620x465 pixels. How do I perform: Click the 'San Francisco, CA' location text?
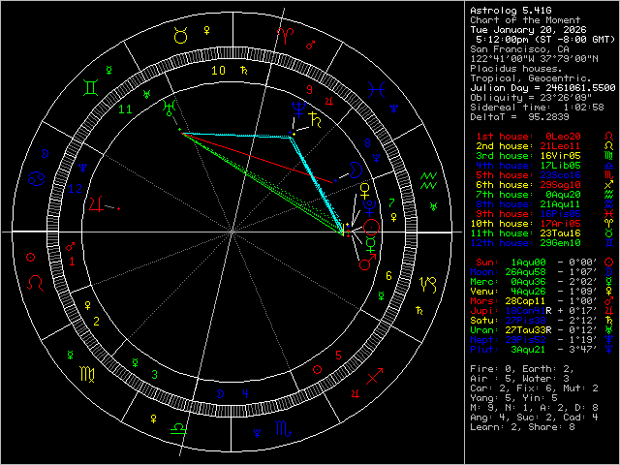(519, 49)
